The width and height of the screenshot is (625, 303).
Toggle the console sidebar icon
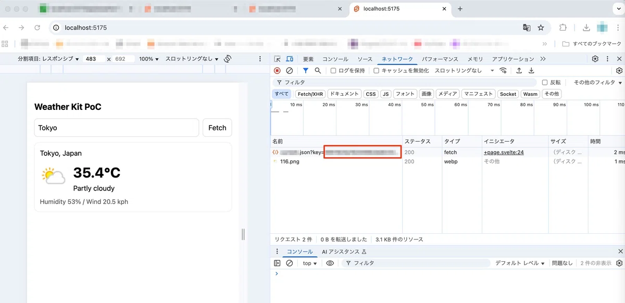point(277,263)
